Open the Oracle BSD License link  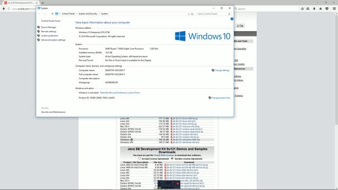coord(164,155)
